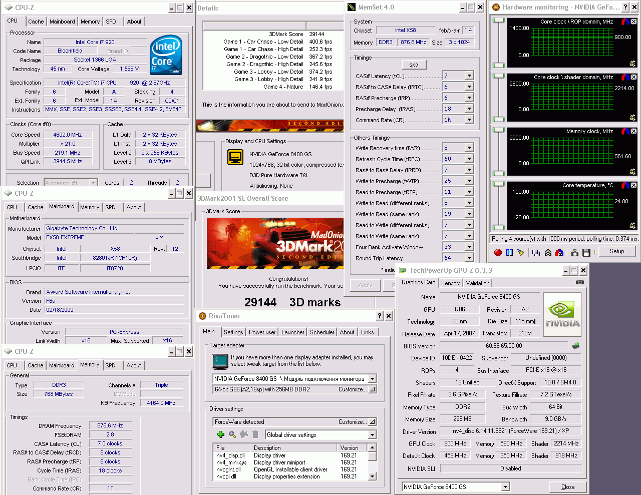Click the Intel Core i7 logo in CPU-Z
The width and height of the screenshot is (641, 495).
tap(166, 55)
